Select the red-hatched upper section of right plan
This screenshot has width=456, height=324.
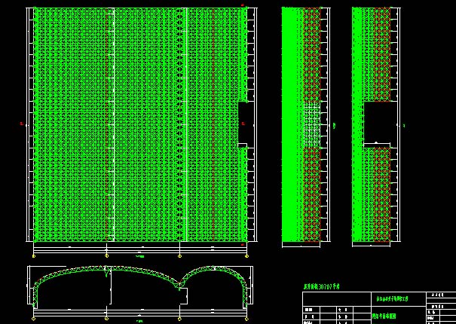coord(377,53)
